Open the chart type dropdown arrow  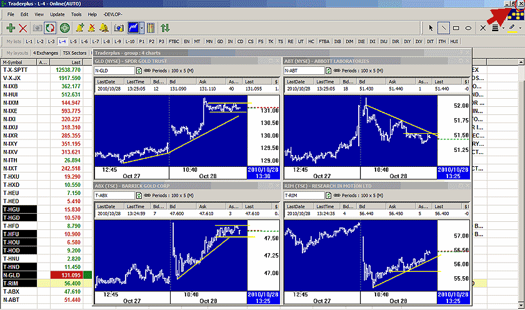(x=142, y=28)
